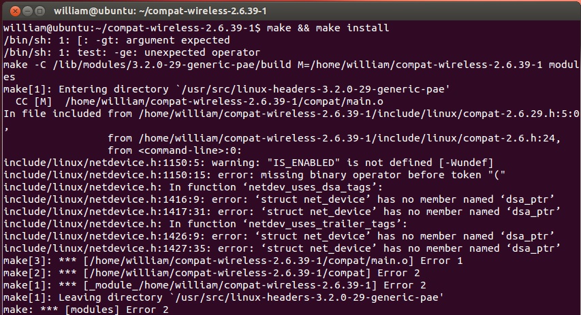
Task: Minimize the terminal window
Action: [27, 12]
